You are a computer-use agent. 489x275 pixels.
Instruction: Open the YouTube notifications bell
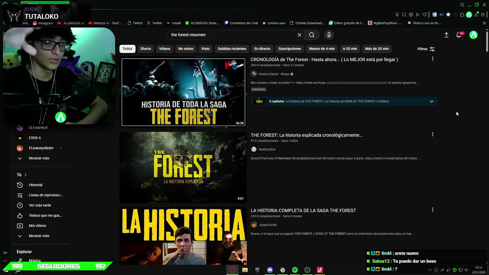click(459, 35)
